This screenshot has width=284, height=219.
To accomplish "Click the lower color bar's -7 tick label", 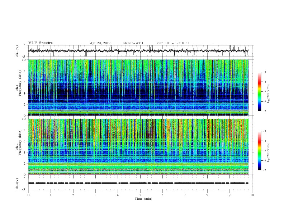I will 265,170.
